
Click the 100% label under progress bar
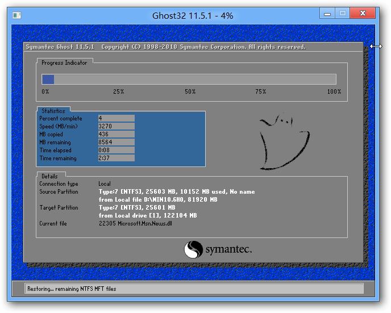[x=334, y=91]
